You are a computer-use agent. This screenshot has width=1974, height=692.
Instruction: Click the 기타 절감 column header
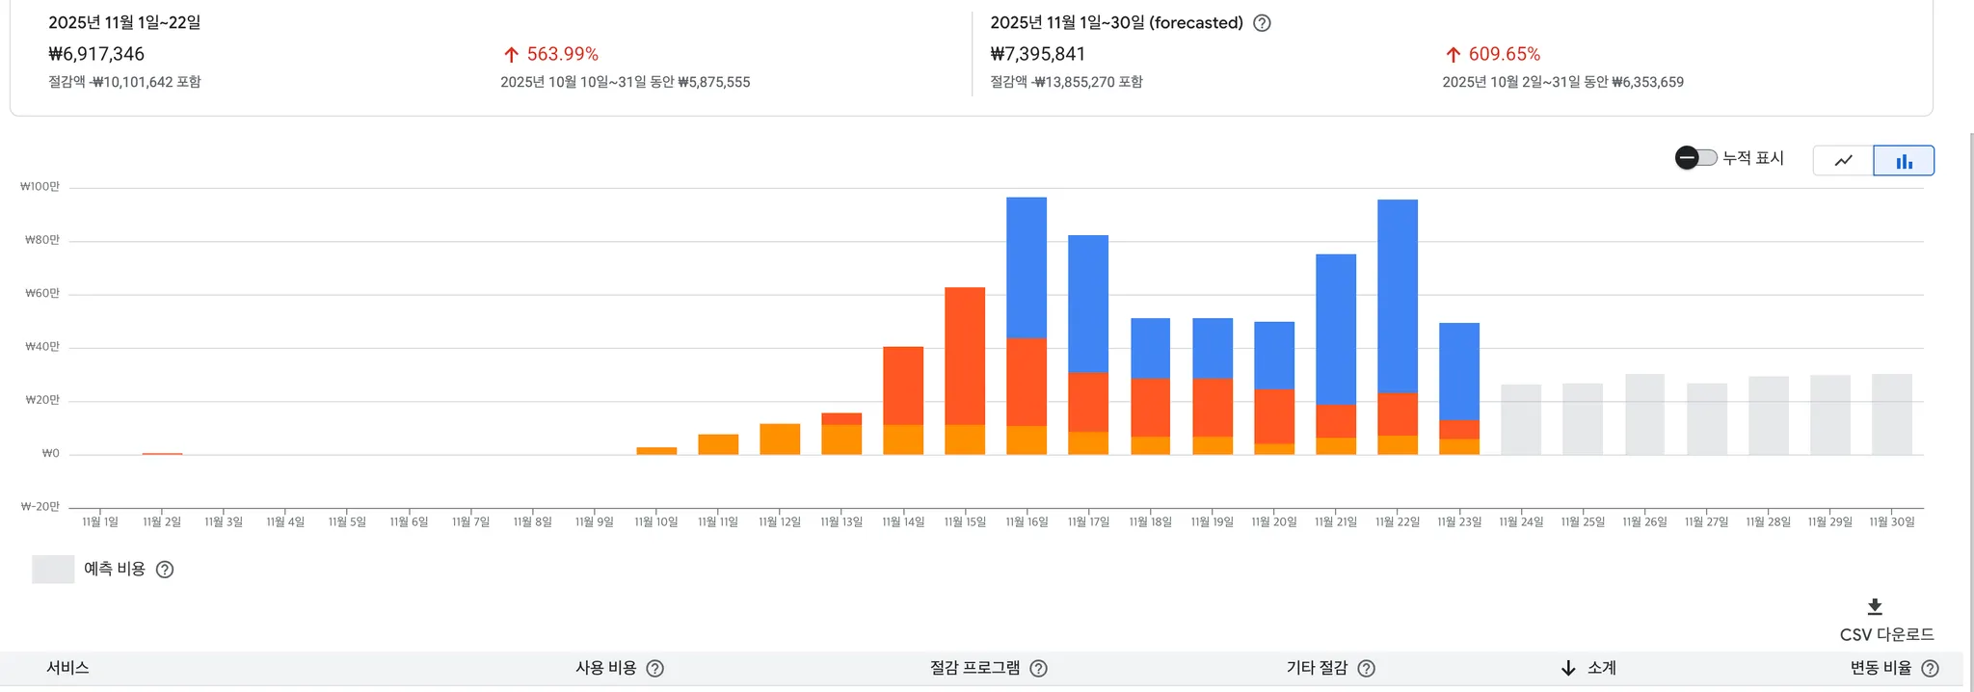pyautogui.click(x=1317, y=668)
